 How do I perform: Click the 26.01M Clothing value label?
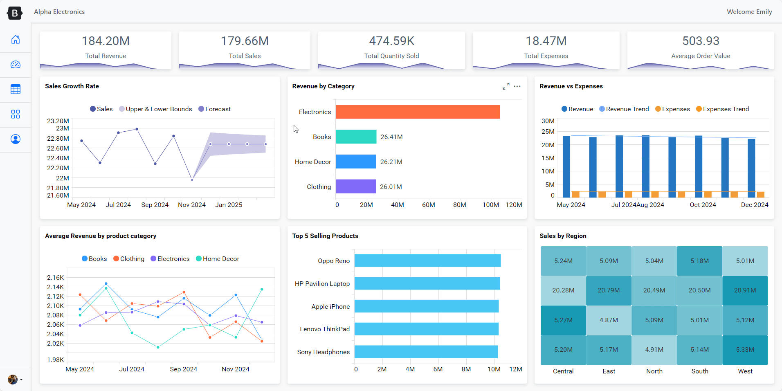click(x=391, y=187)
